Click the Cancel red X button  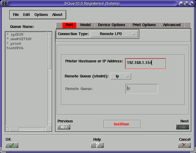click(184, 145)
